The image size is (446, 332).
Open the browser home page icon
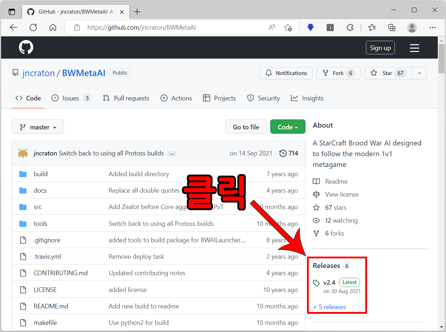(53, 28)
